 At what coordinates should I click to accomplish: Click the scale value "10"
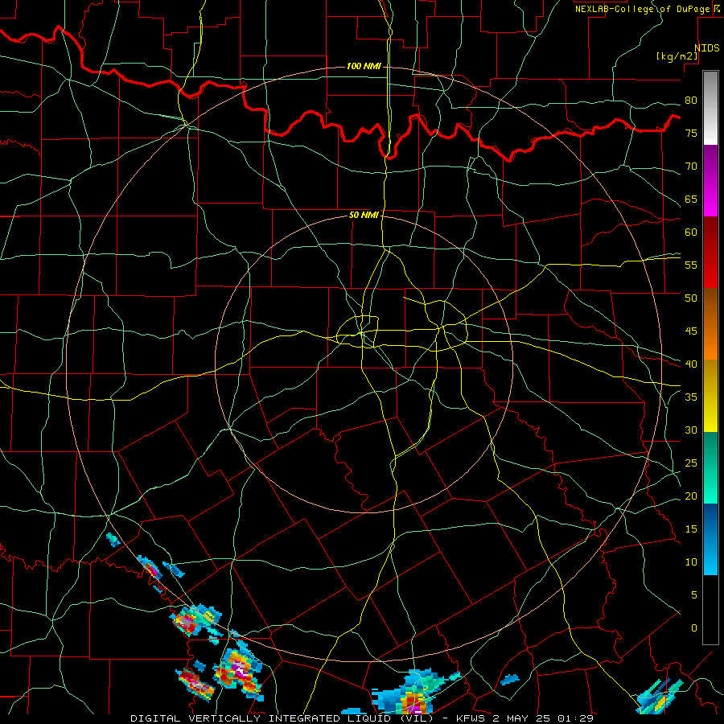pos(691,562)
